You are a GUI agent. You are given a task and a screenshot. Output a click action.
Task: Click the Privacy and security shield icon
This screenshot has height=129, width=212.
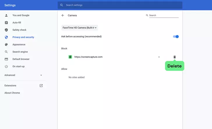6,37
